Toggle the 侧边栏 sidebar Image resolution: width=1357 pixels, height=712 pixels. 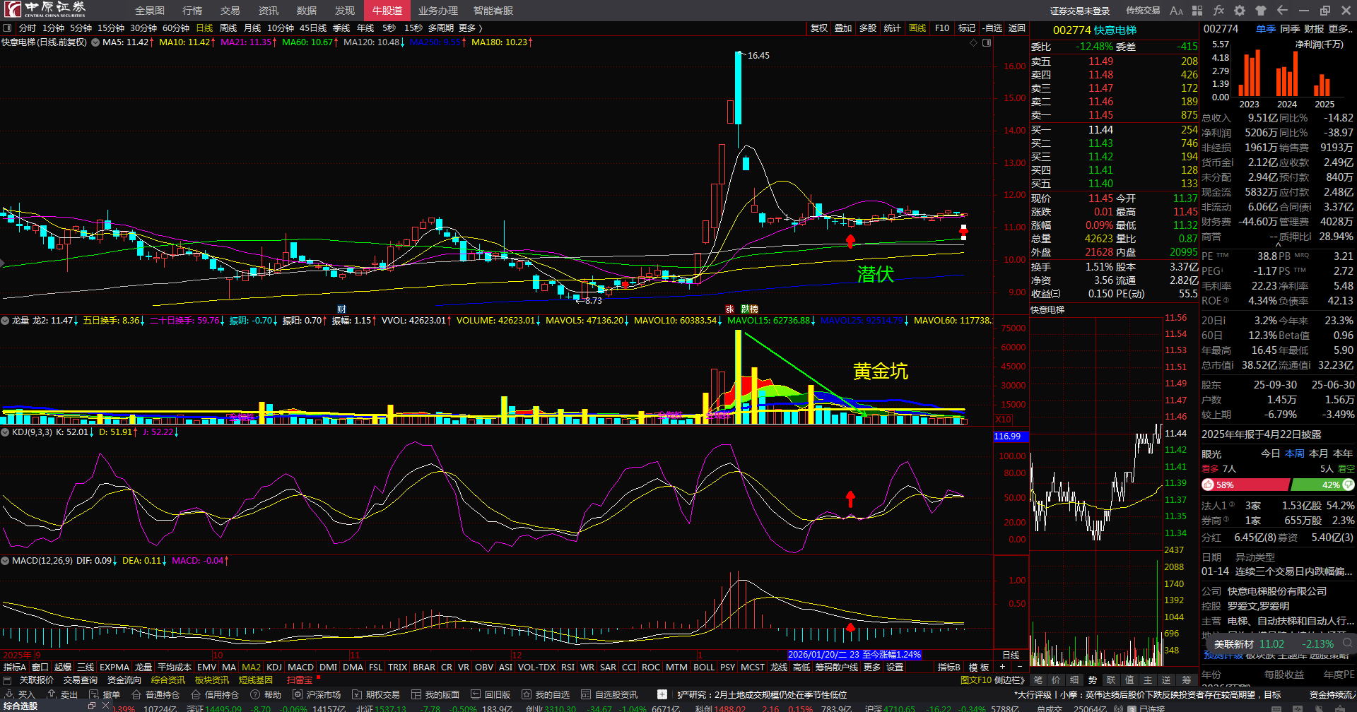[1009, 680]
